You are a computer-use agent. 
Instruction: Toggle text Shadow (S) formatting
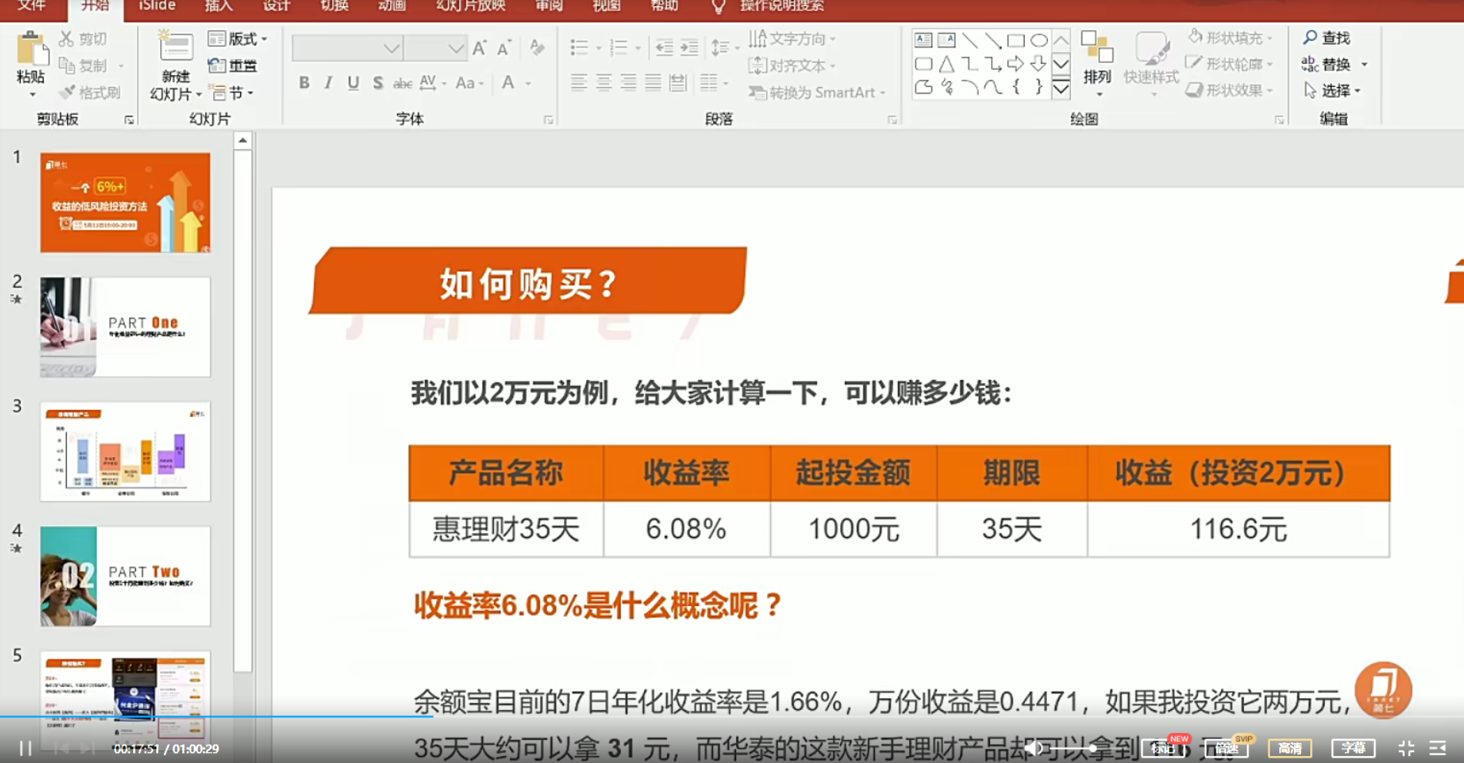(x=378, y=83)
